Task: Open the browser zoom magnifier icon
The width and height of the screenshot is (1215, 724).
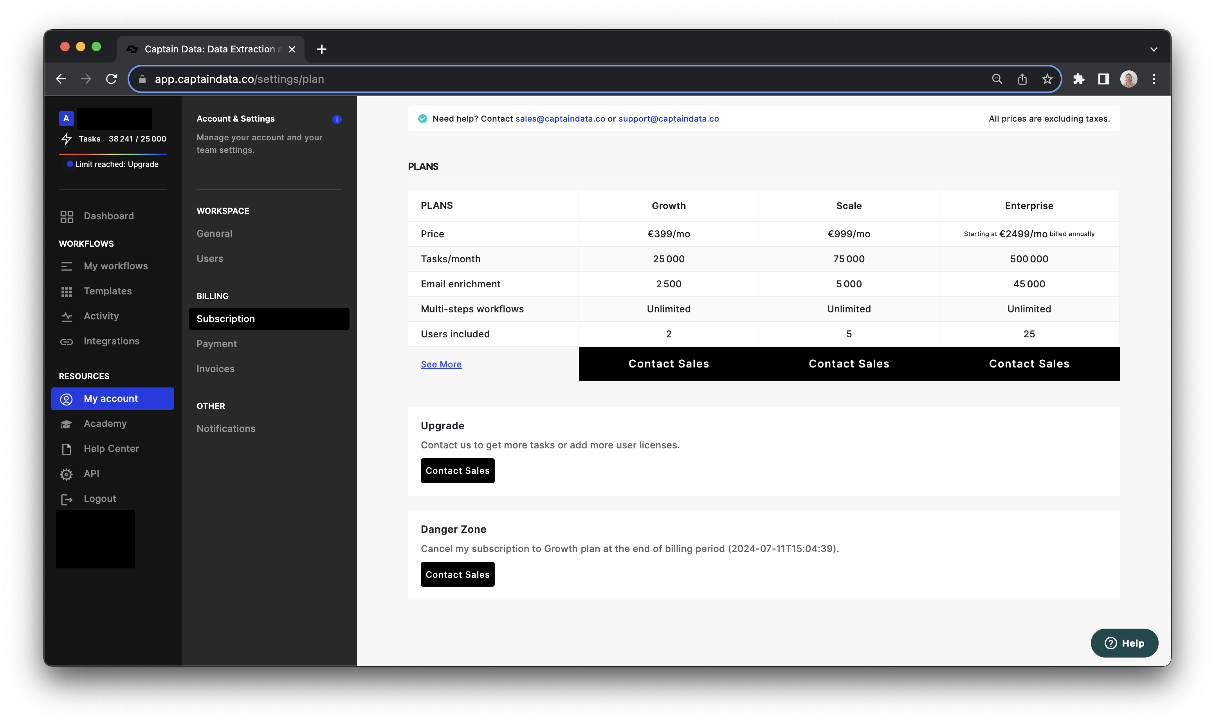Action: point(997,79)
